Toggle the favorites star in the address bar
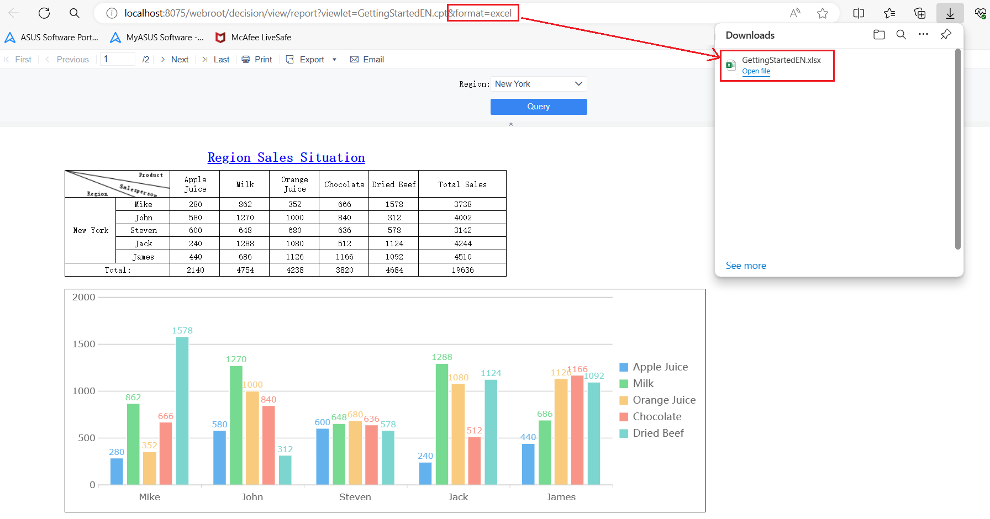 coord(823,13)
